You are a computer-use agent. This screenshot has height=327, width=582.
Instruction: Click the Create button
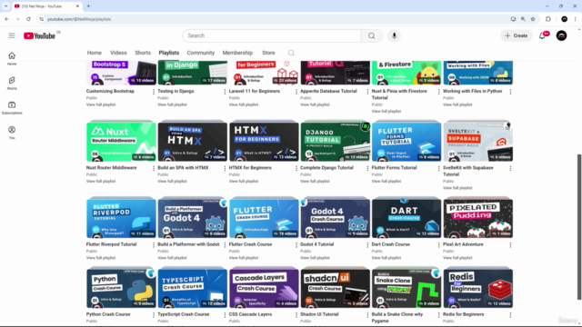pos(517,35)
